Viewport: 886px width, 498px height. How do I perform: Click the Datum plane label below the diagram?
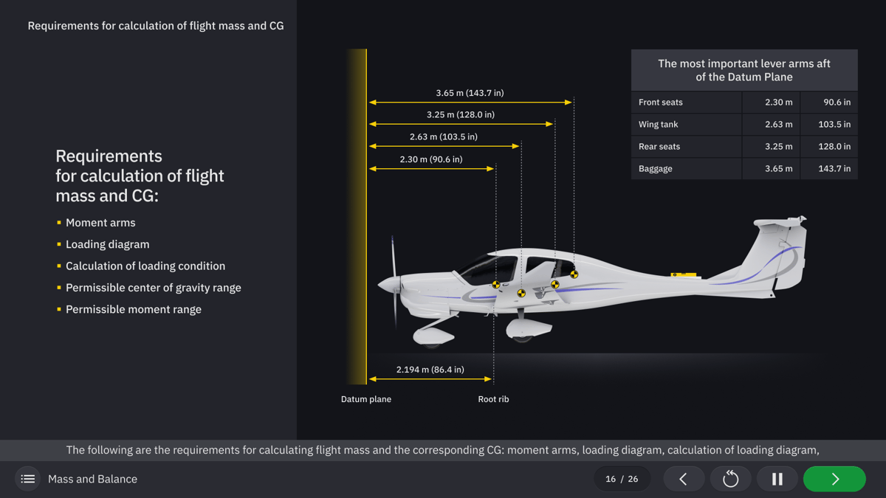pos(365,398)
